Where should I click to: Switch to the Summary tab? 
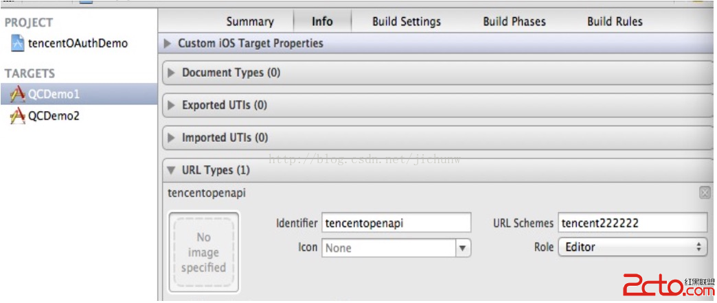250,21
